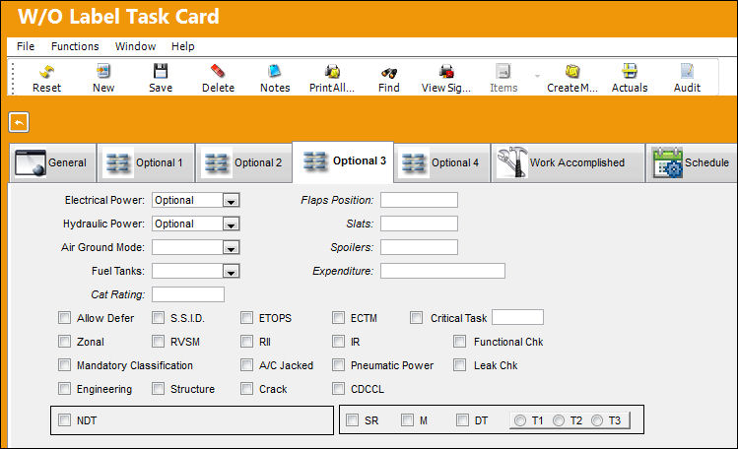The image size is (738, 449).
Task: Check the S.S.I.D. checkbox
Action: coord(158,318)
